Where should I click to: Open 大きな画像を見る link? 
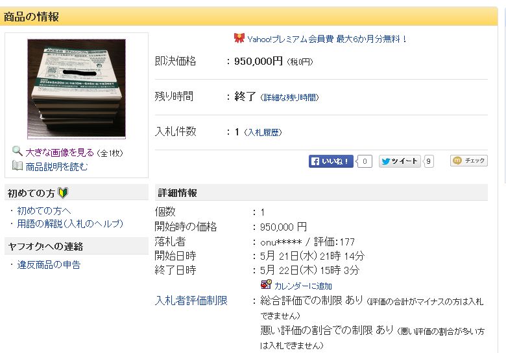(x=60, y=152)
